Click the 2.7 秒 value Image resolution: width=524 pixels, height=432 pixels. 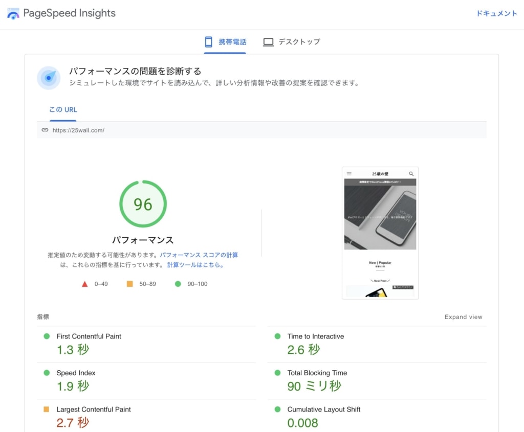[73, 423]
